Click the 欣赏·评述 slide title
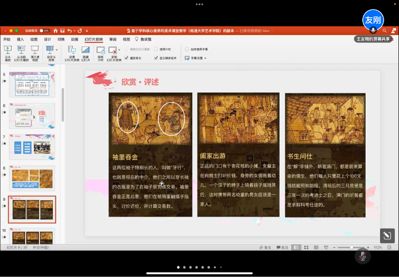 tap(140, 82)
